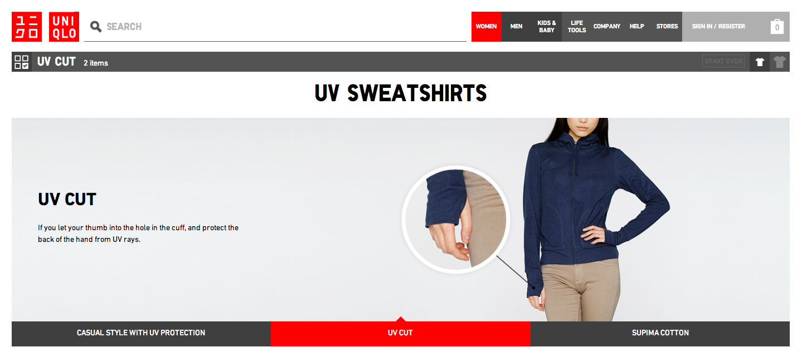
Task: Click the English UNIQLO logo
Action: pyautogui.click(x=64, y=27)
